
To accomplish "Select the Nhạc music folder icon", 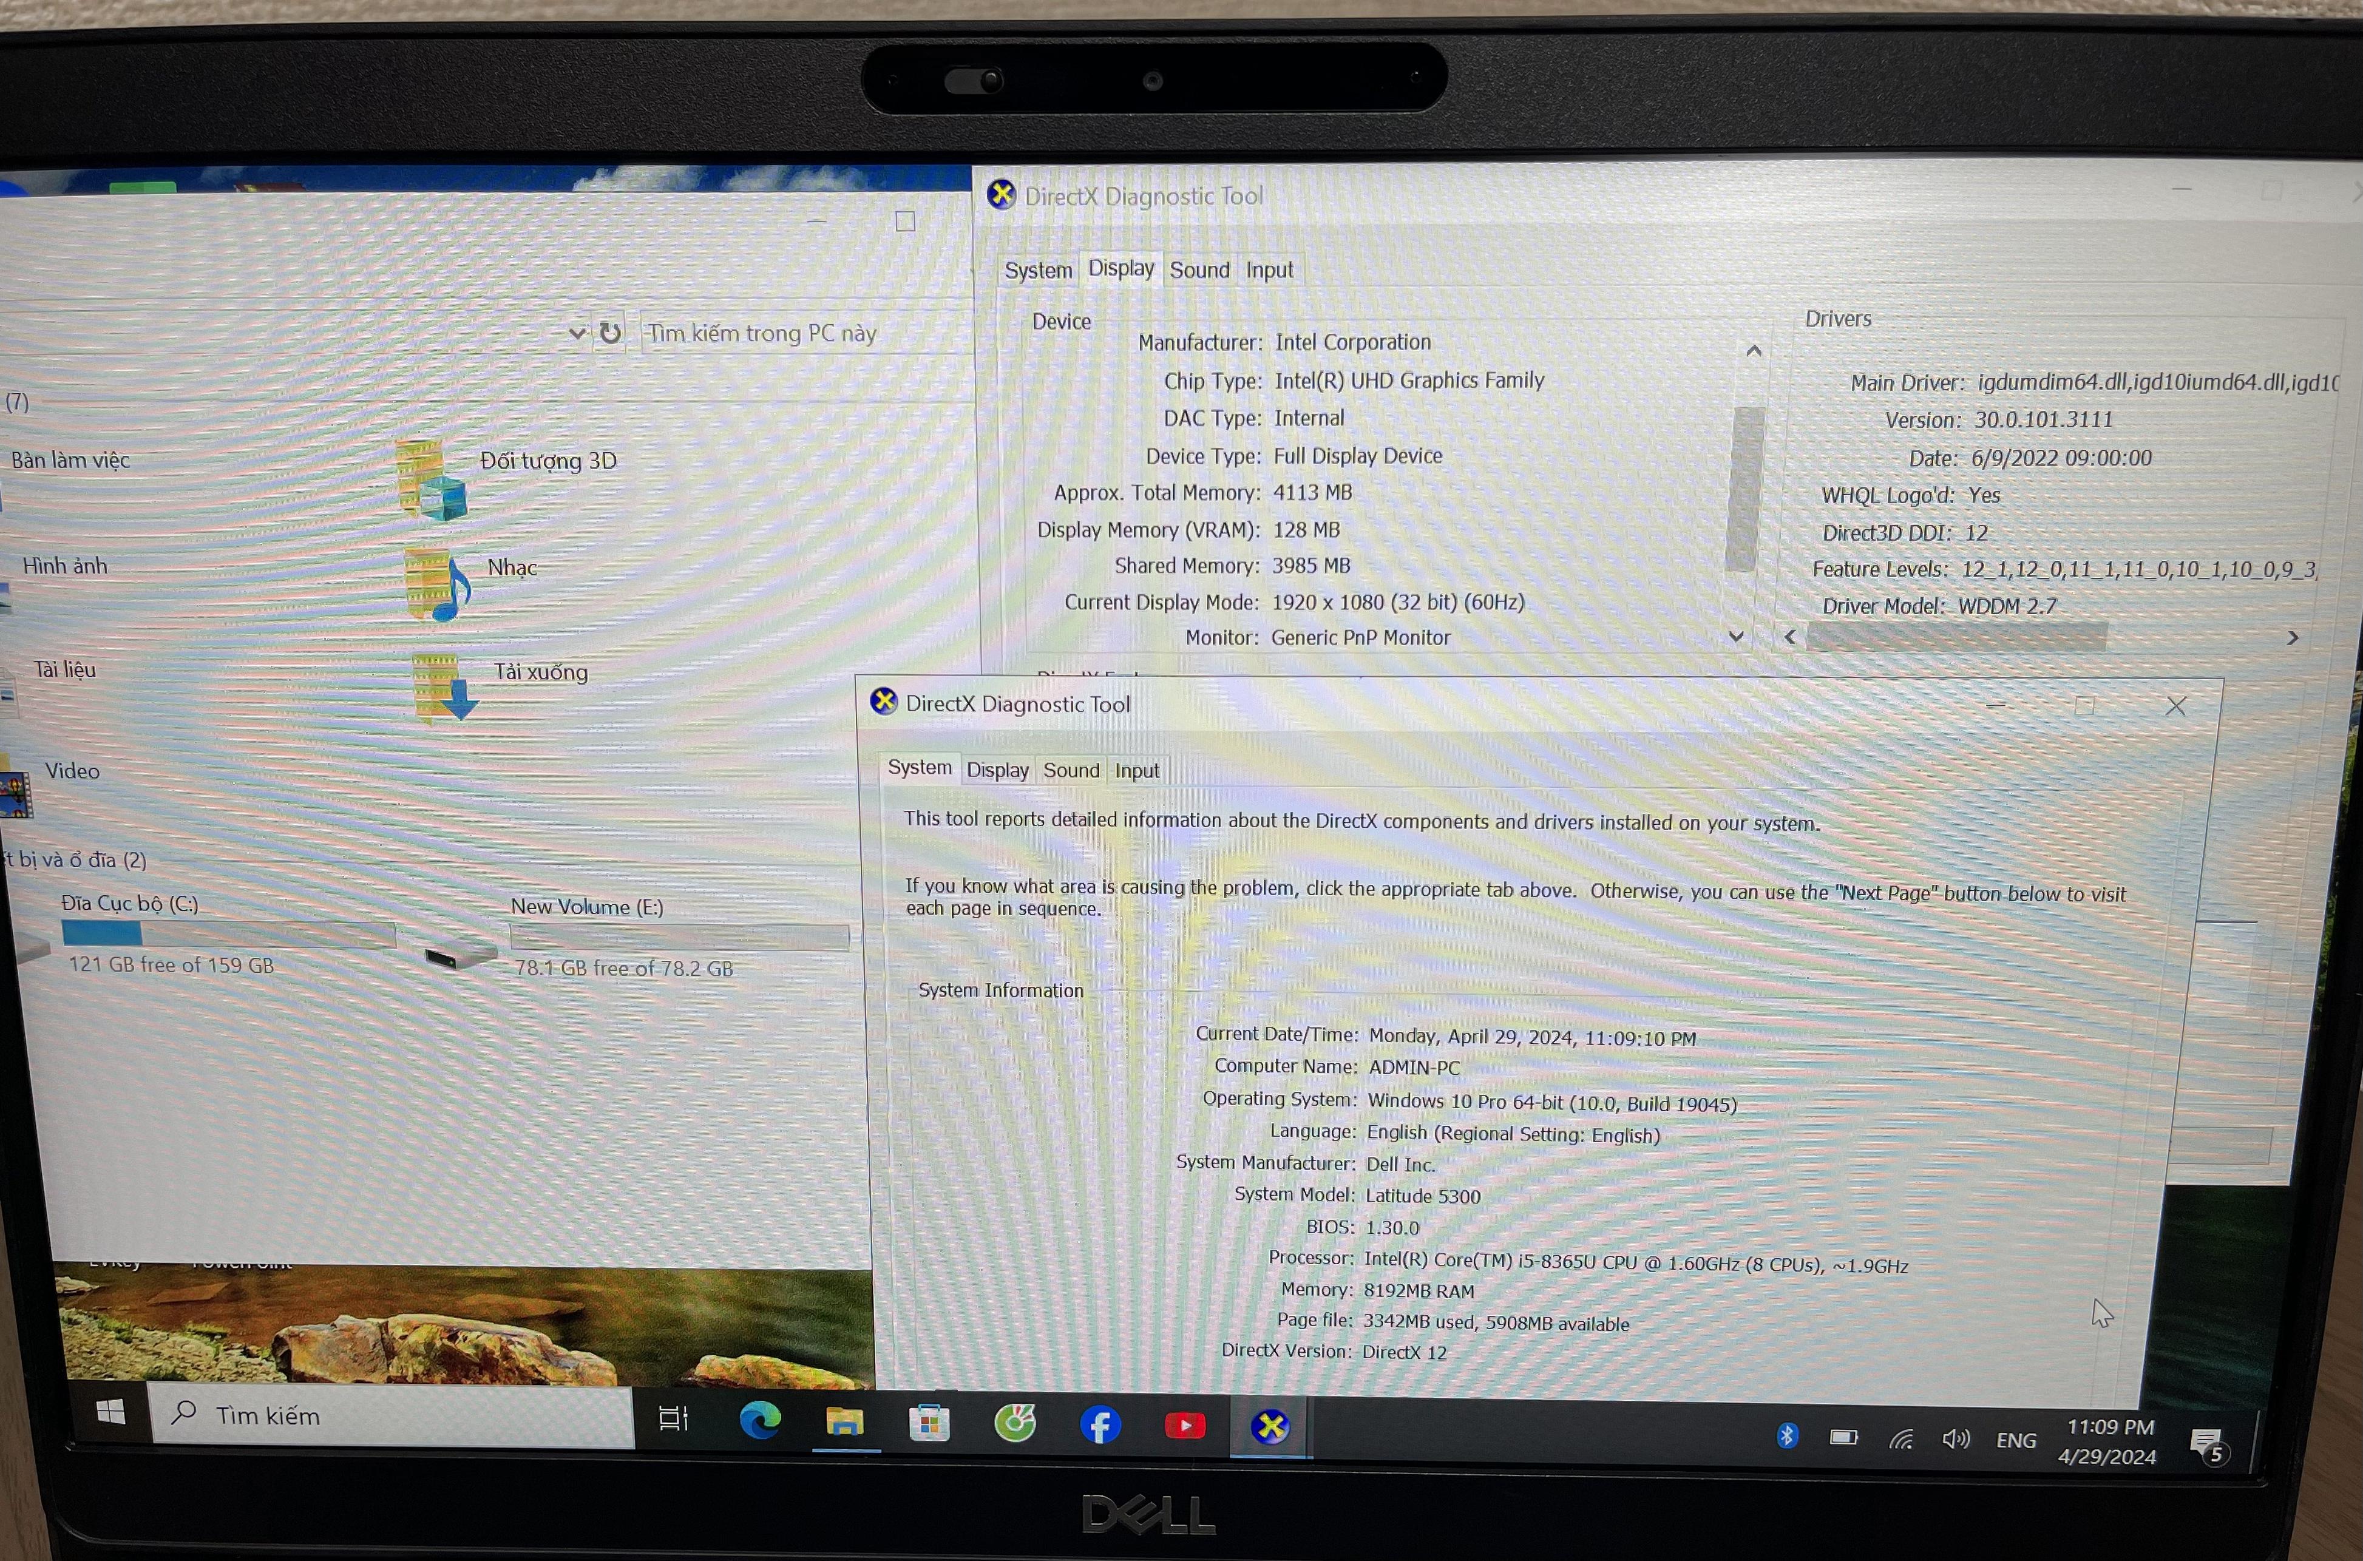I will tap(438, 585).
